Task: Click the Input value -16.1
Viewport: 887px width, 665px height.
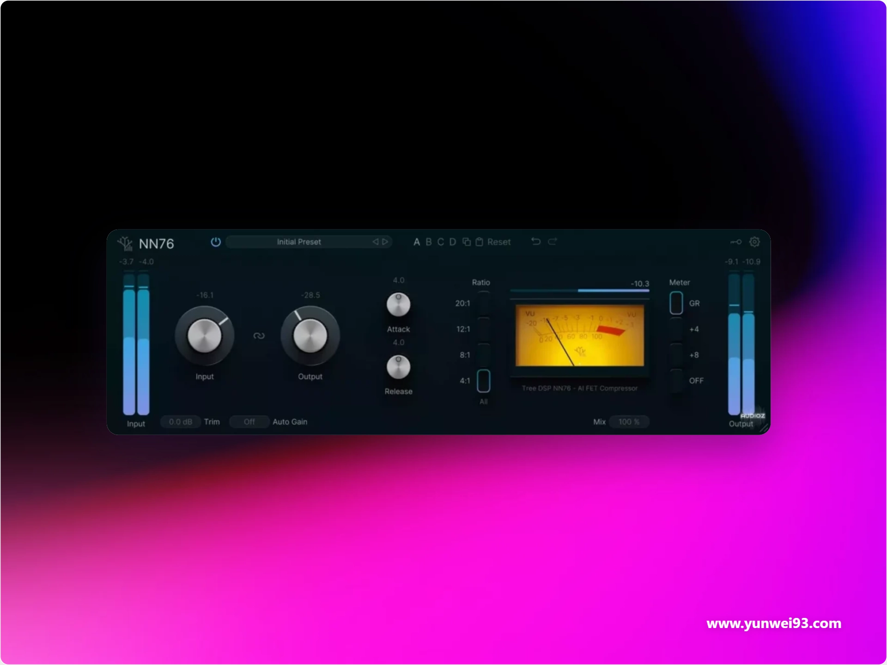Action: [205, 295]
